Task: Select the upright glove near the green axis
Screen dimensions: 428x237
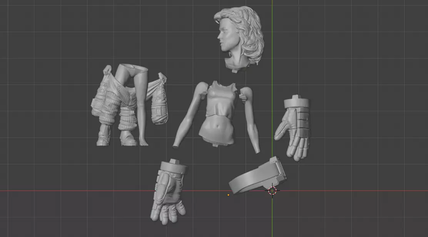Action: (x=293, y=128)
